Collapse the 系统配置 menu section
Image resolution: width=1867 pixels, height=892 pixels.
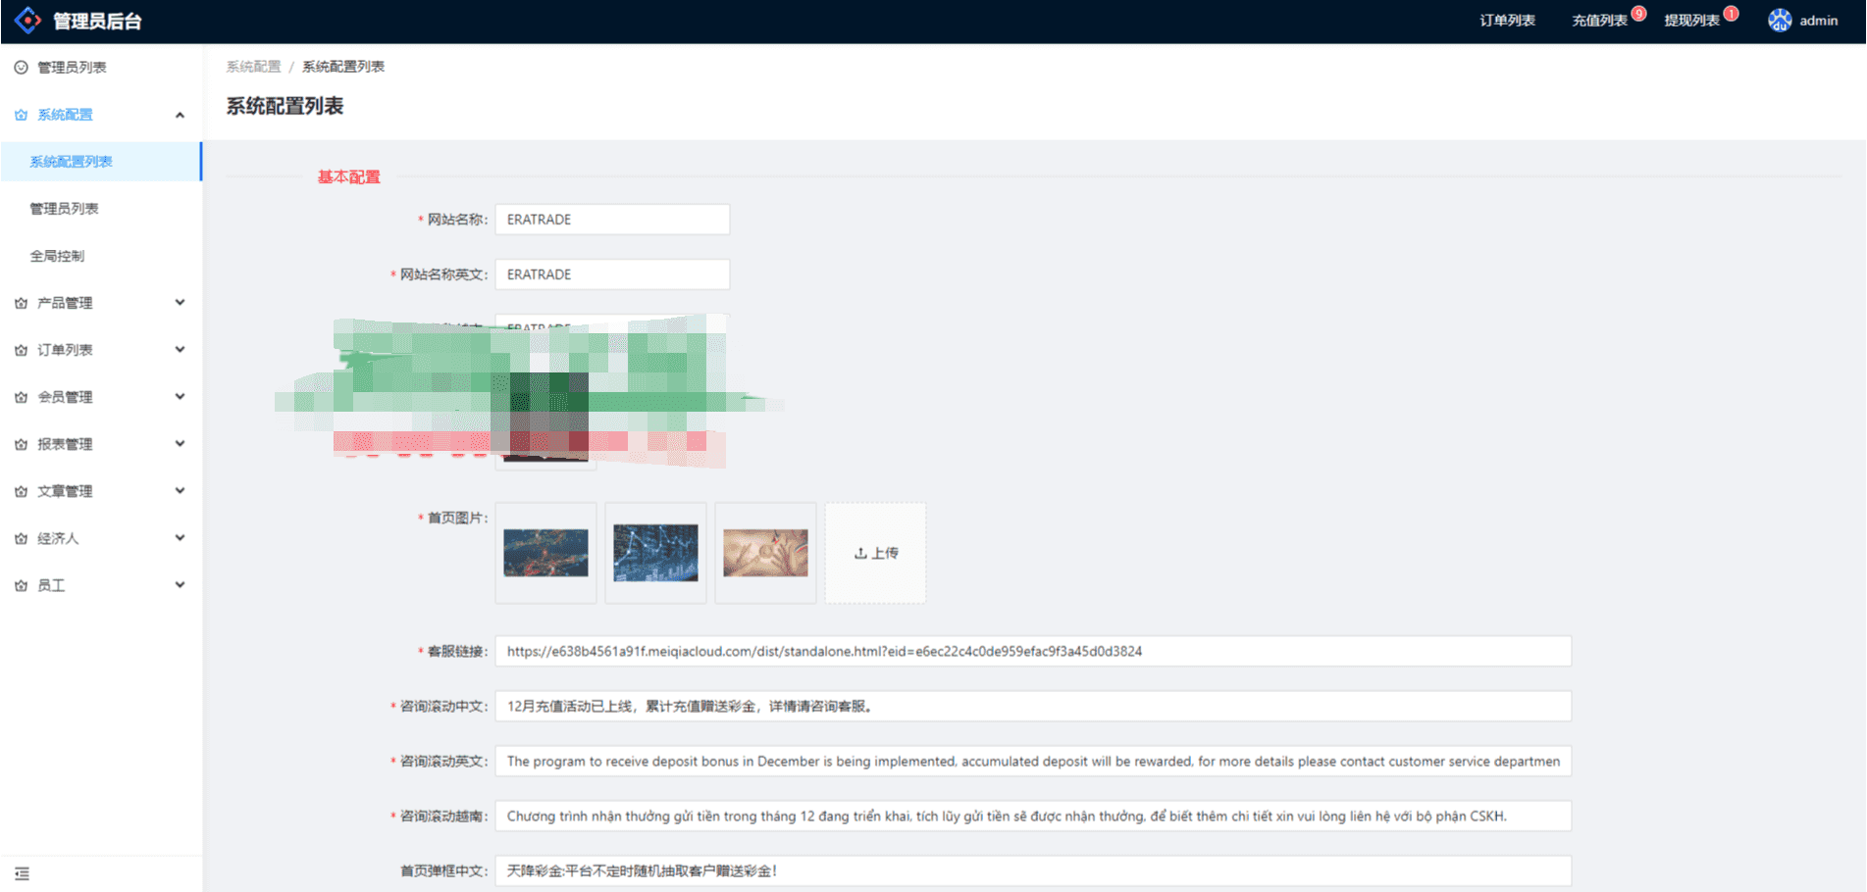(180, 116)
